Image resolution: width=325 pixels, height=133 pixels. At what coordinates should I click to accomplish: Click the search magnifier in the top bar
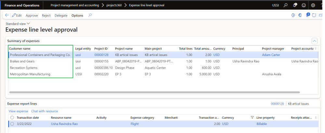coord(286,5)
